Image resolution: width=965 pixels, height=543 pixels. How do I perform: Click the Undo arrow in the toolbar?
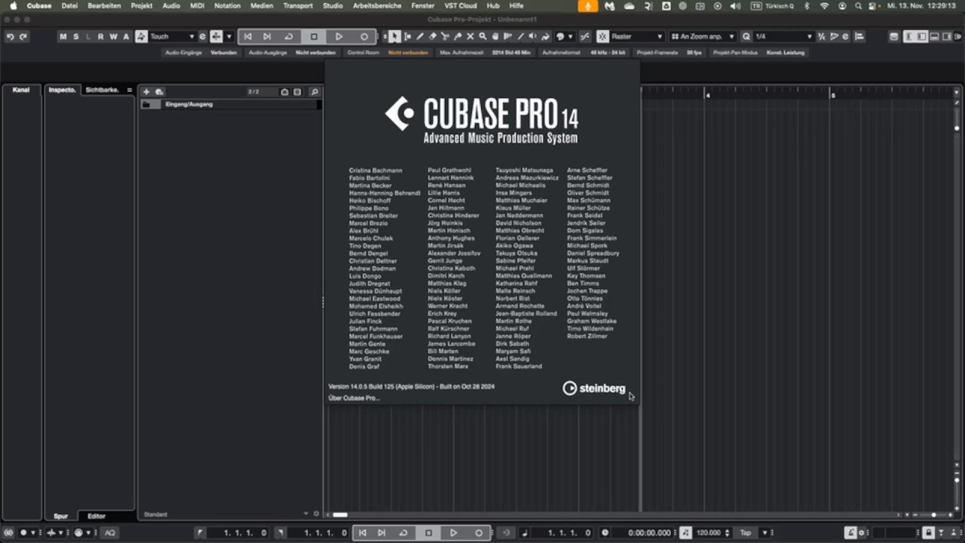[10, 36]
